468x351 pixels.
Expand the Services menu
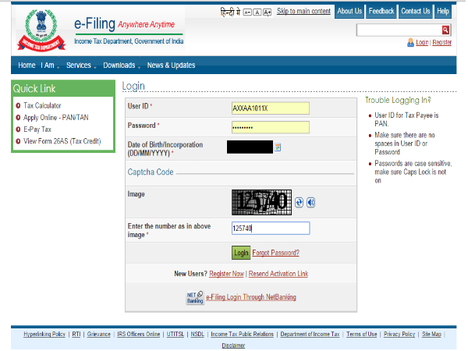[x=80, y=66]
